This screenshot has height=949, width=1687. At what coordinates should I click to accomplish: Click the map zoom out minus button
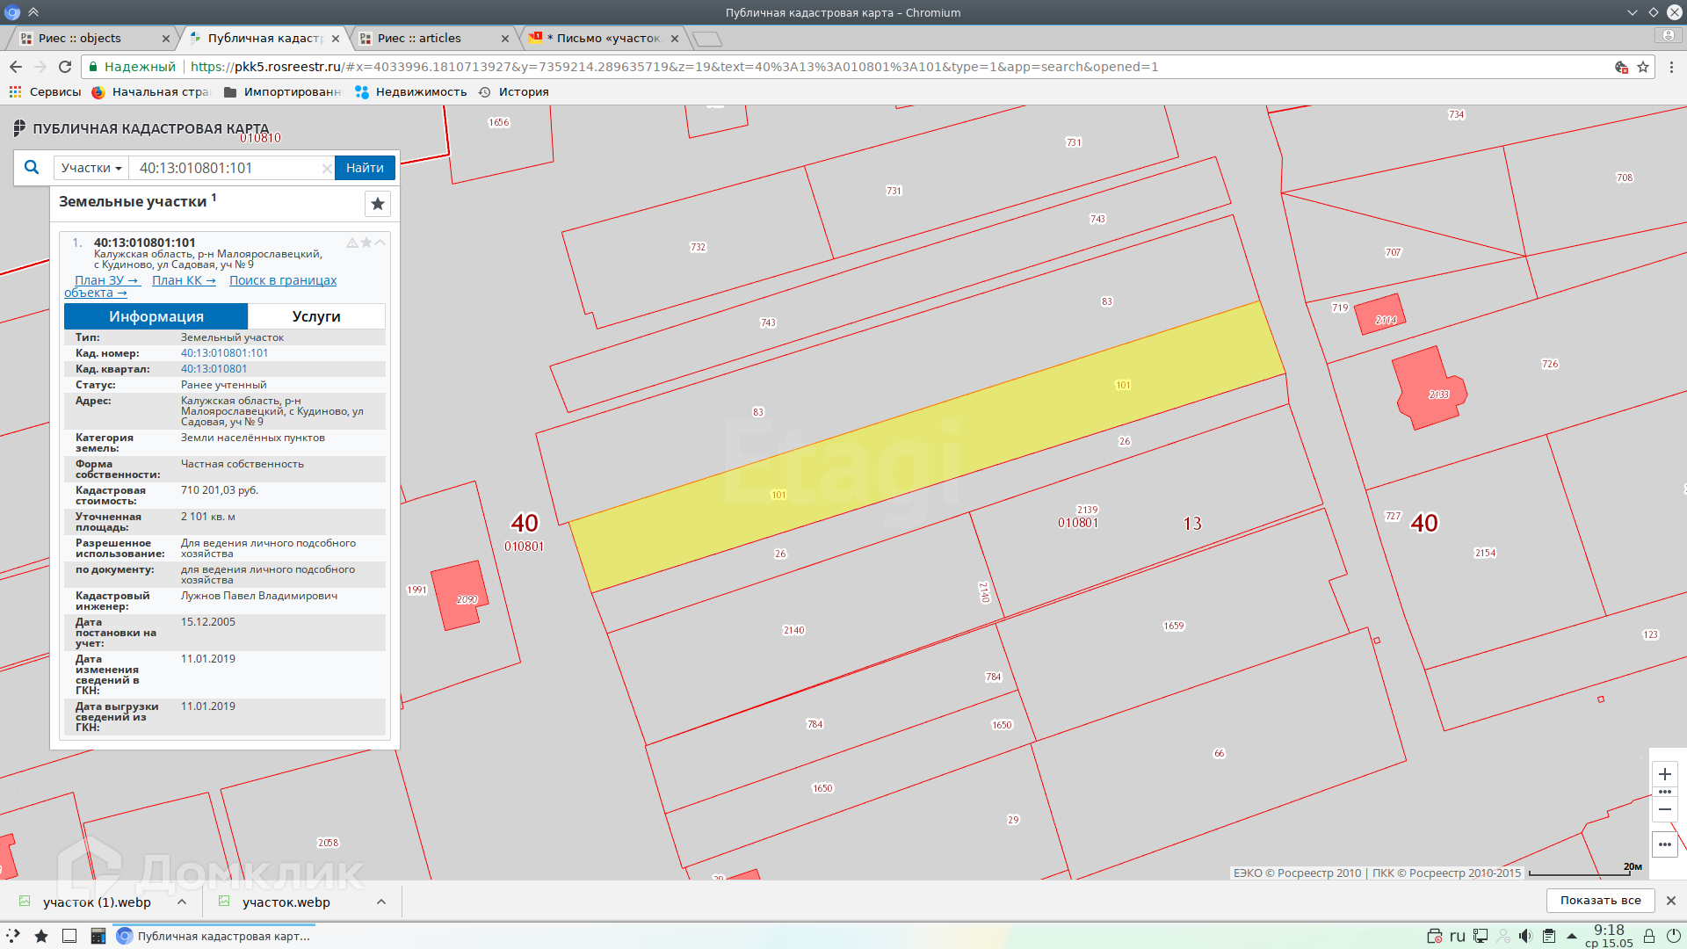click(x=1664, y=809)
